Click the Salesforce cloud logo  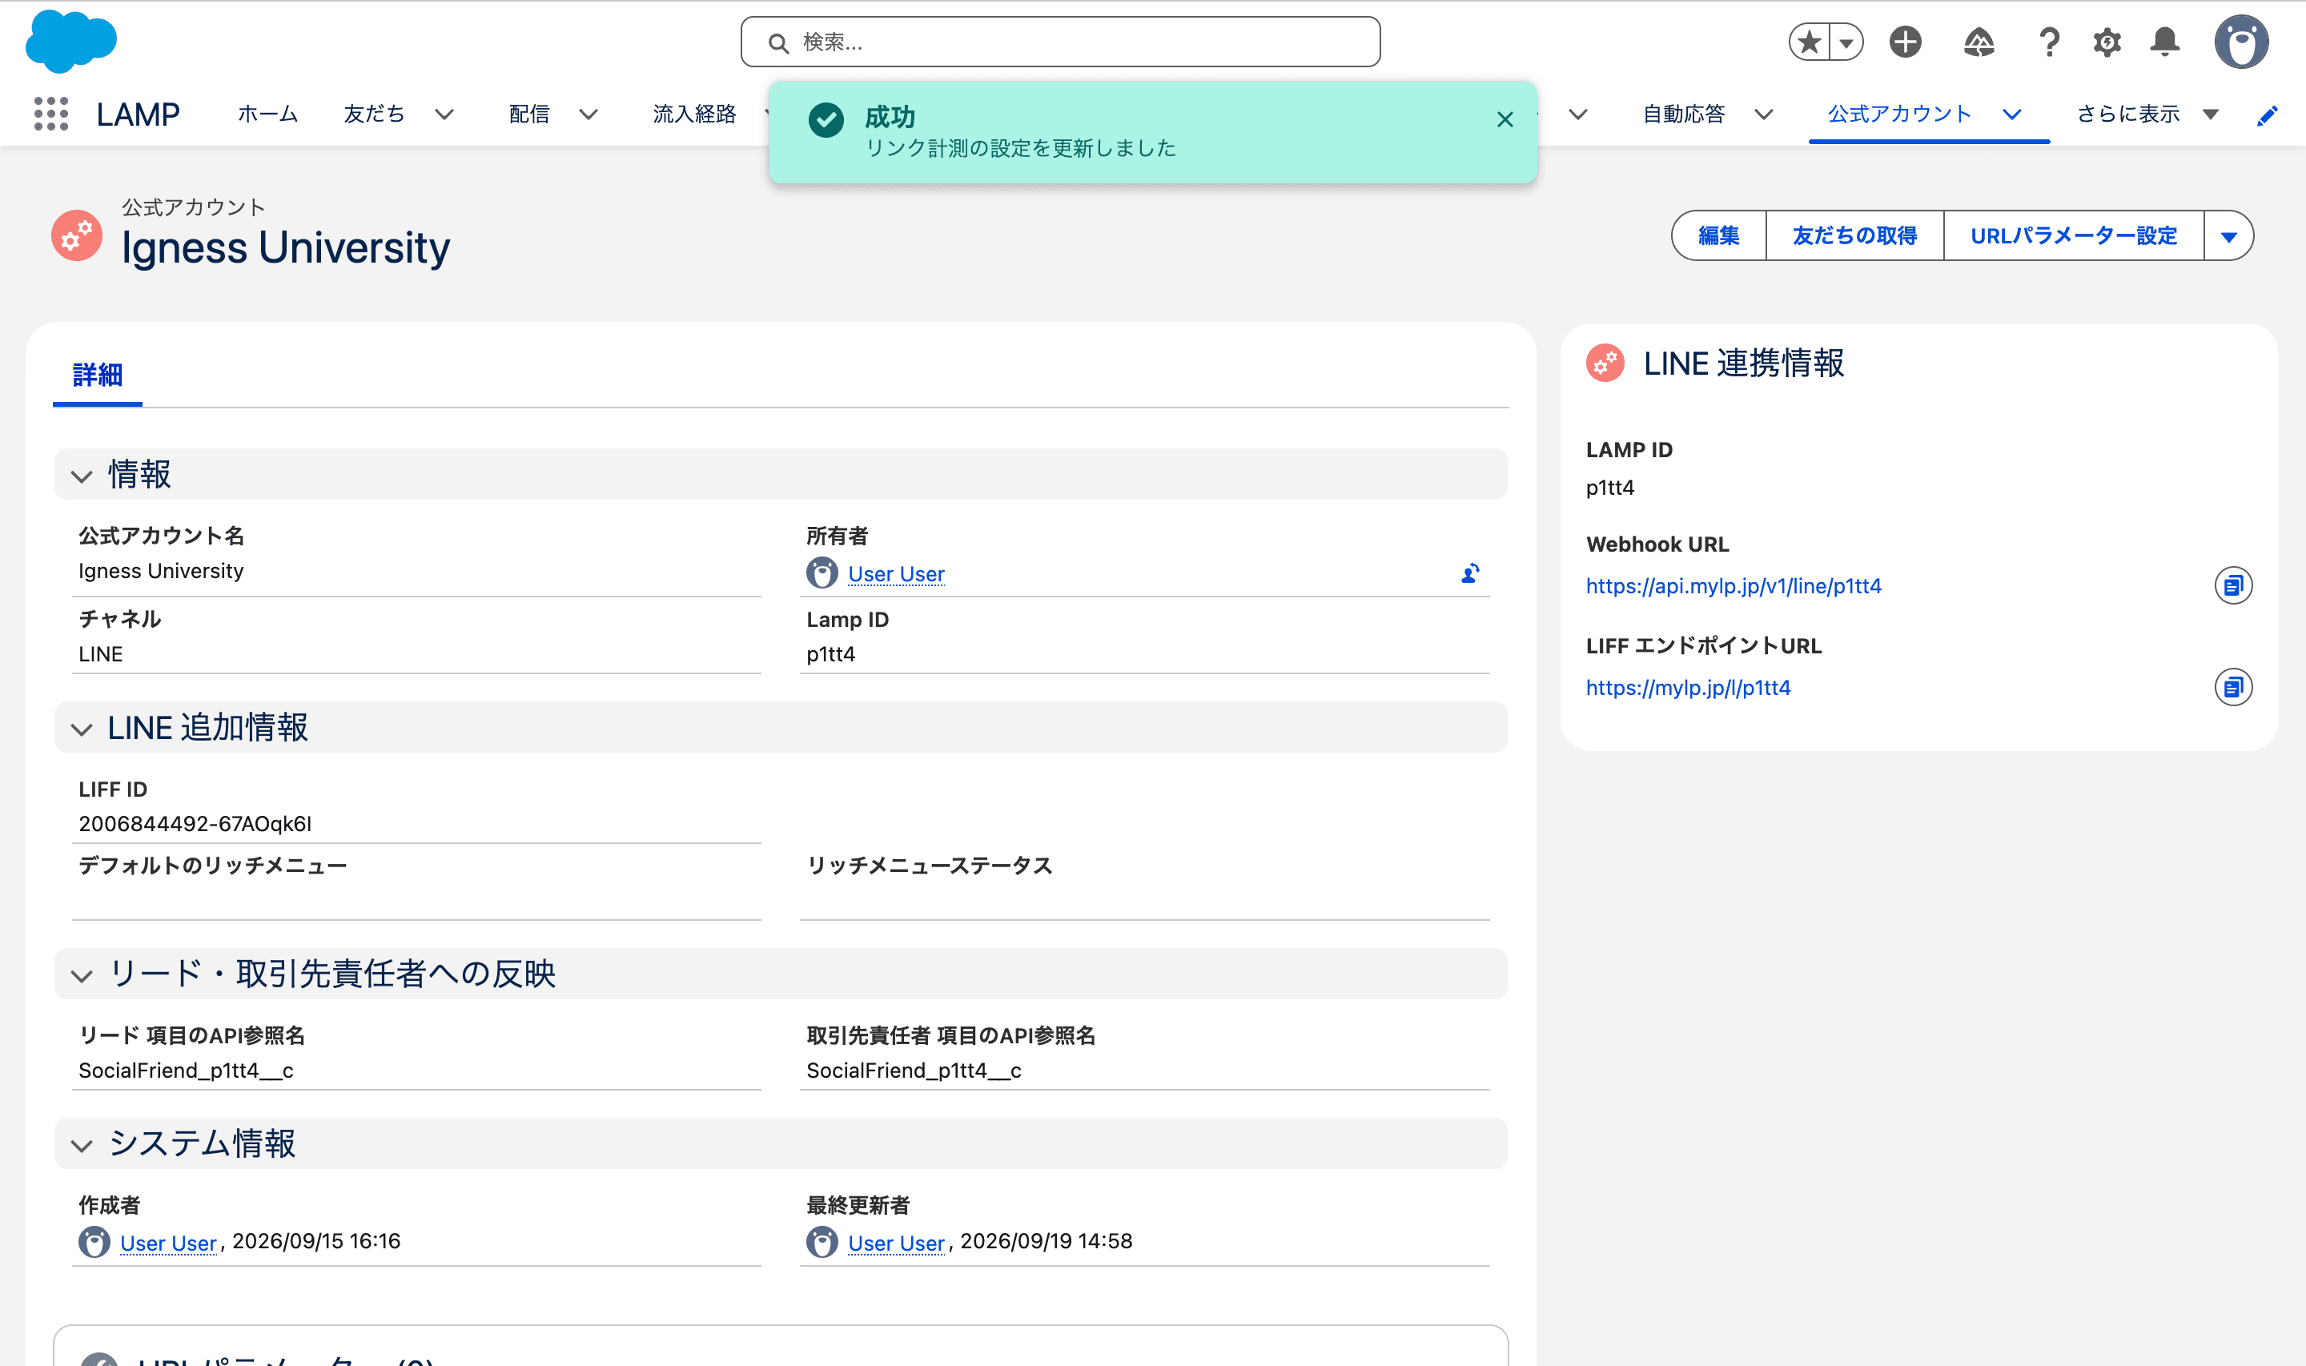coord(70,42)
